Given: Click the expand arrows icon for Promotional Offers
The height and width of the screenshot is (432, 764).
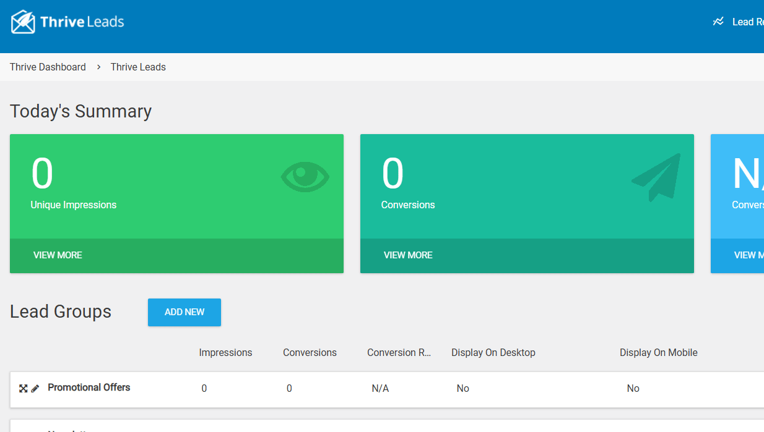Looking at the screenshot, I should (23, 388).
